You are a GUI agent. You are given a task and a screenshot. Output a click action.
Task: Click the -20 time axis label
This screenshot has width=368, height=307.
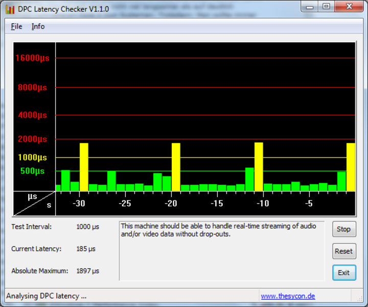tap(171, 204)
